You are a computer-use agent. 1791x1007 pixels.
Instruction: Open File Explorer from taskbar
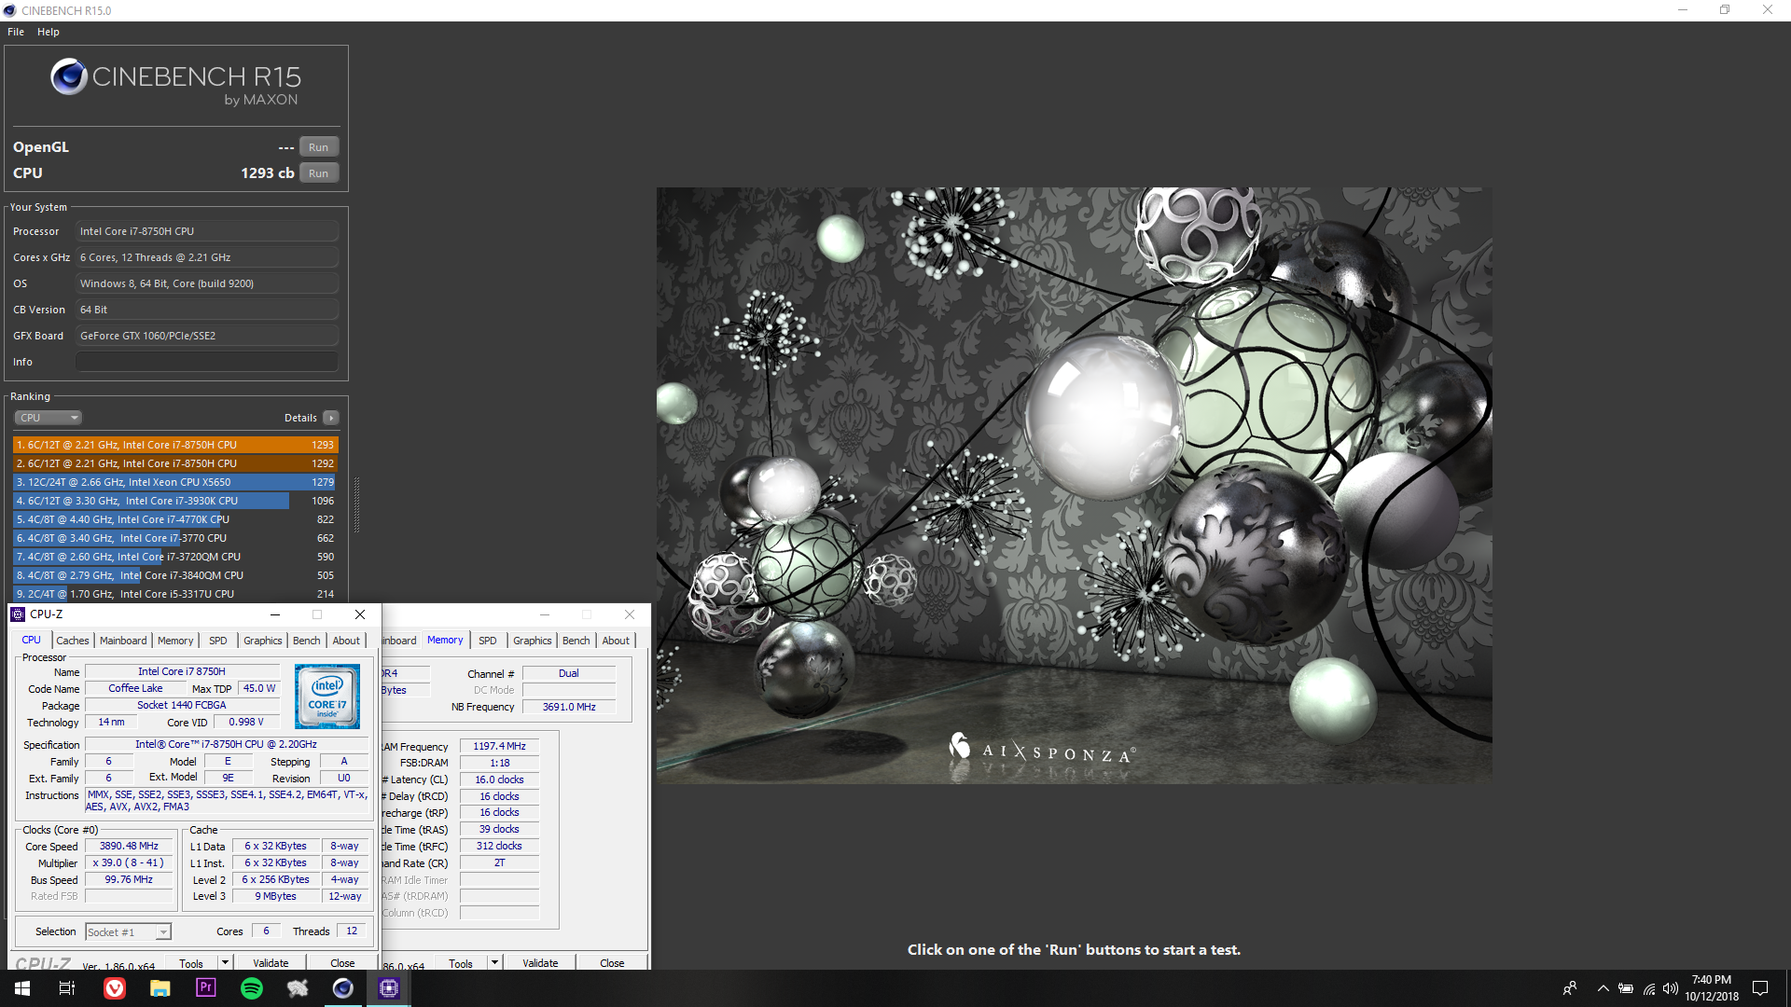coord(160,988)
